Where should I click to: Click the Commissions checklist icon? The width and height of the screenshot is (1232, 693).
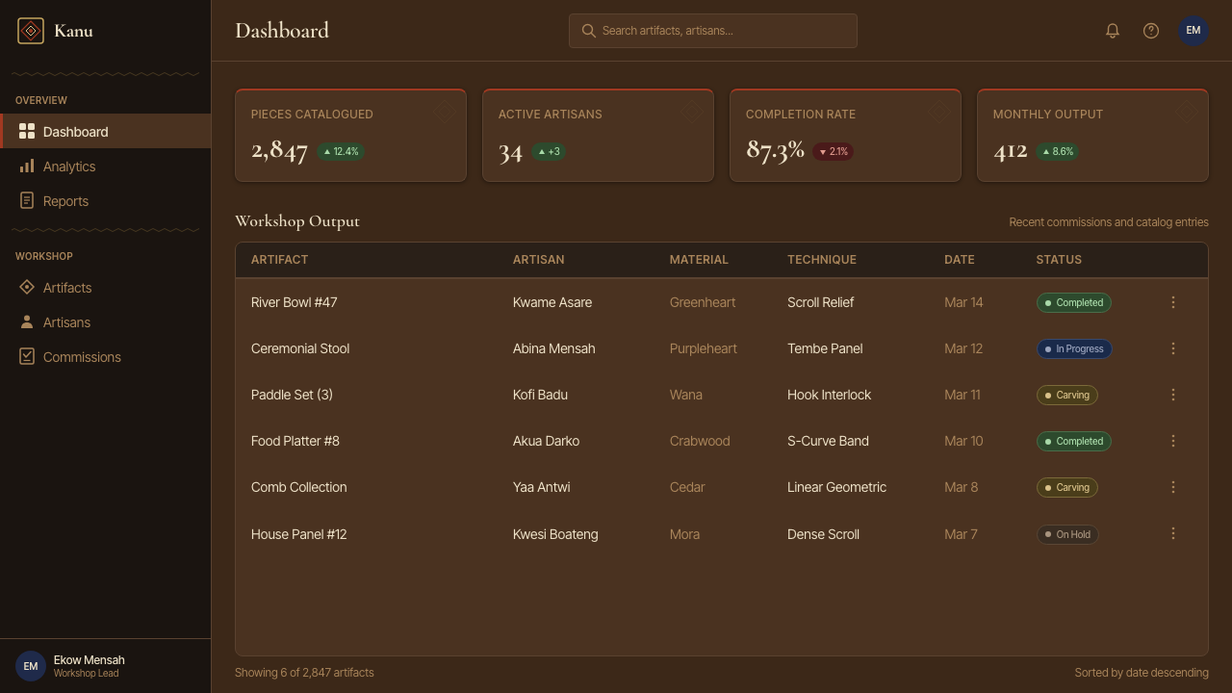(x=27, y=356)
